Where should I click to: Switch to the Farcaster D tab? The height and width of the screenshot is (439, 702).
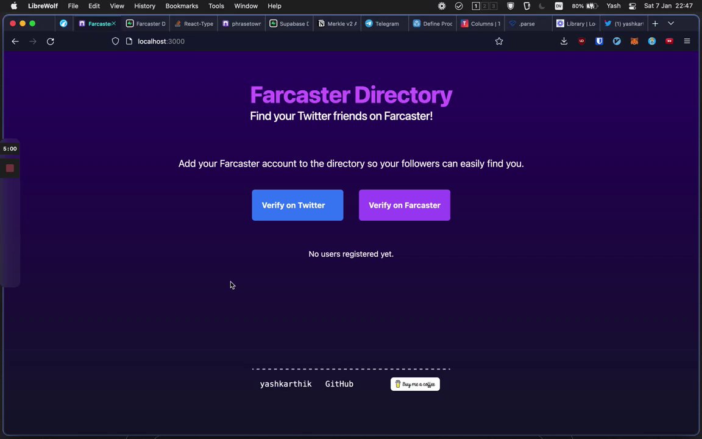[146, 23]
